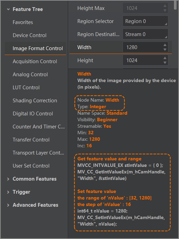Open Counter And Timer Control category

pos(39,127)
